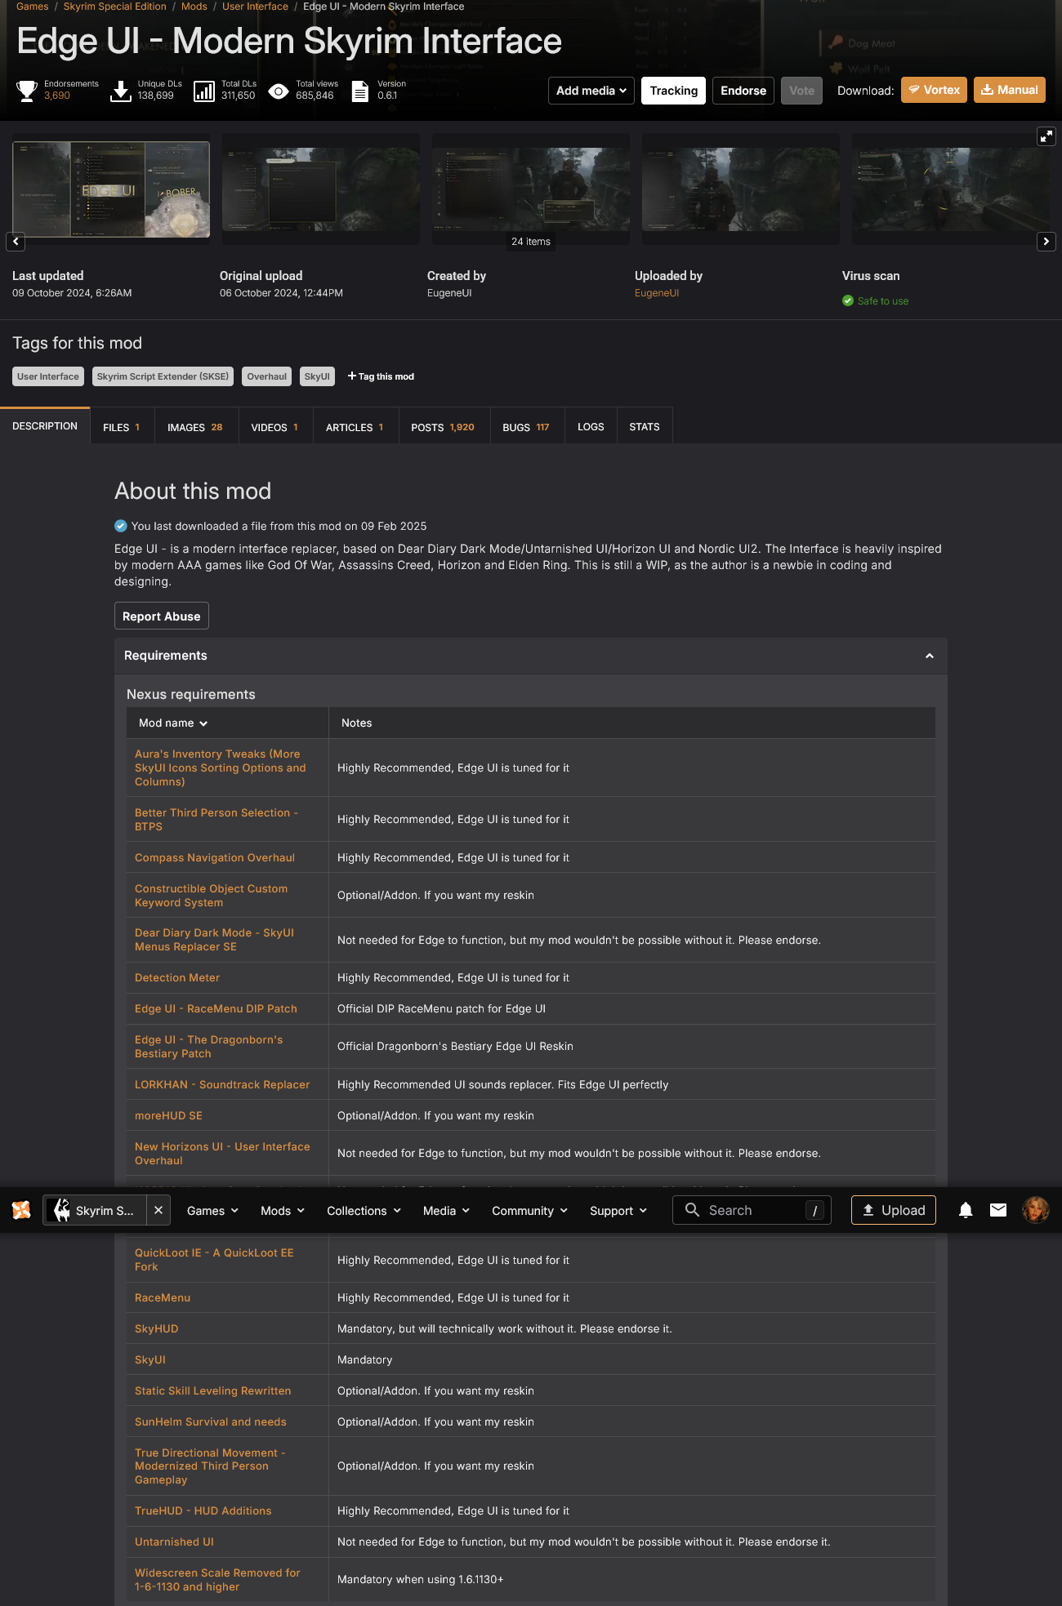The image size is (1062, 1606).
Task: Click the Skyrim game logo icon
Action: pyautogui.click(x=60, y=1210)
